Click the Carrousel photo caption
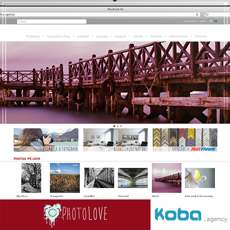Viewport: 230px width, 230px height. point(123,196)
